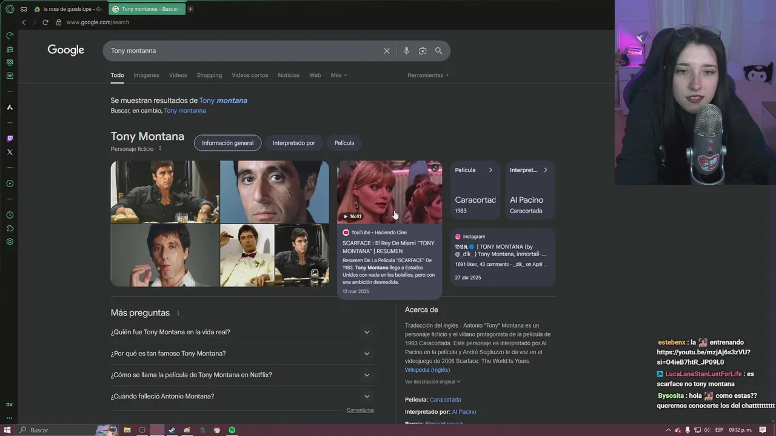The height and width of the screenshot is (436, 776).
Task: Open Steam from the taskbar
Action: [x=172, y=430]
